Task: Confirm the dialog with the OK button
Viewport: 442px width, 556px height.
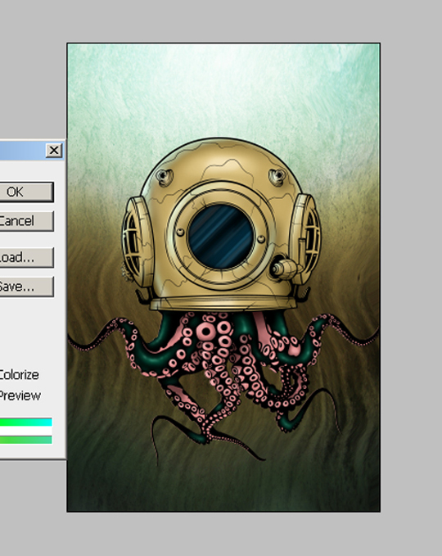Action: click(x=26, y=192)
